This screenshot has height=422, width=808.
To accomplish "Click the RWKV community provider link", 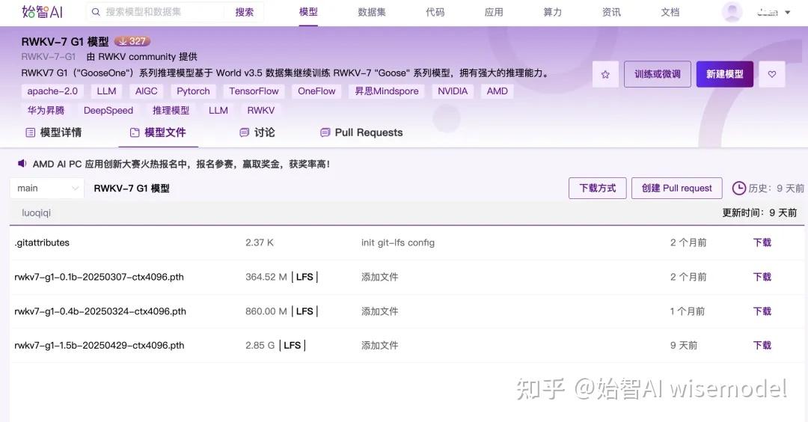I will [137, 57].
